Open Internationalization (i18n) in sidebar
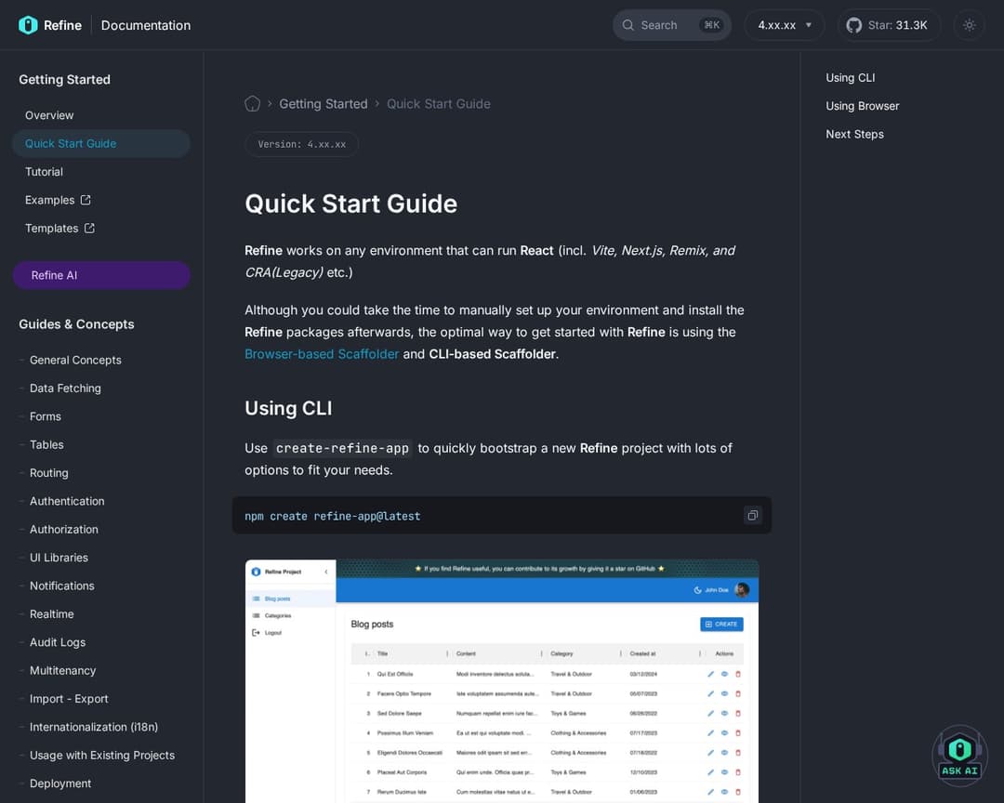 pos(94,726)
